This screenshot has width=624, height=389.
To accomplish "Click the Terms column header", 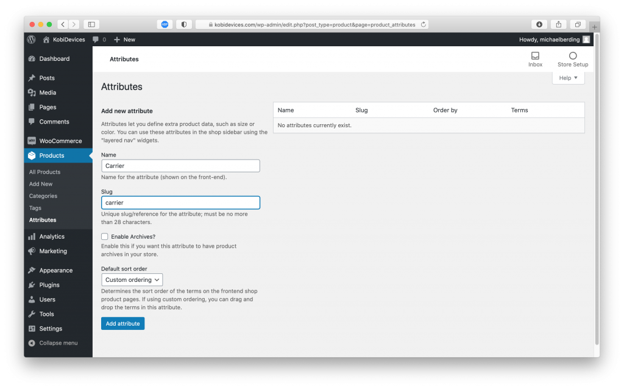I will coord(519,110).
